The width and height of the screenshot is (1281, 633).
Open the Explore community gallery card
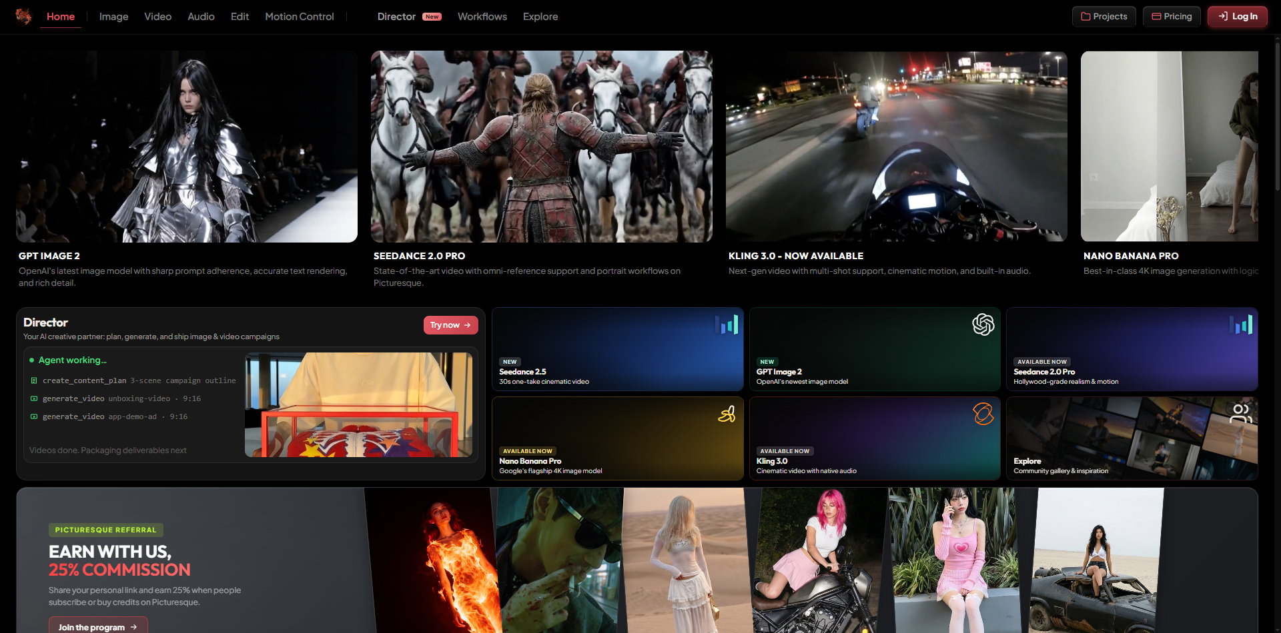(1132, 438)
